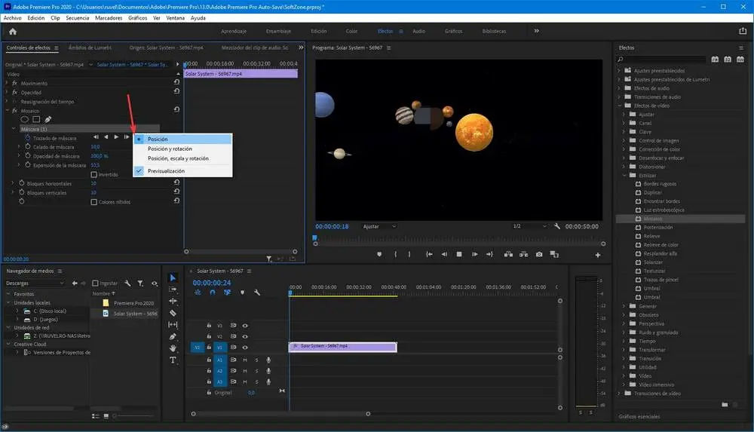Create an ellipse mask for Mosaico
754x432 pixels.
pos(24,119)
